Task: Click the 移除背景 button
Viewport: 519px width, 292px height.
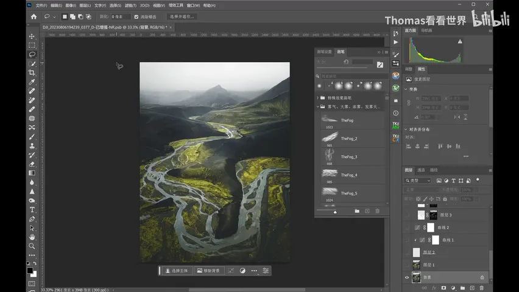Action: point(208,271)
